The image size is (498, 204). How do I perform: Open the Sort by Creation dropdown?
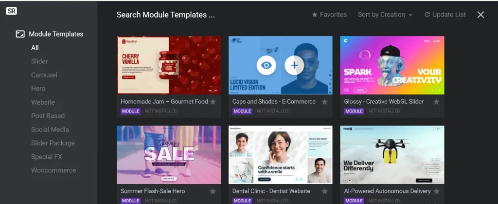click(385, 15)
